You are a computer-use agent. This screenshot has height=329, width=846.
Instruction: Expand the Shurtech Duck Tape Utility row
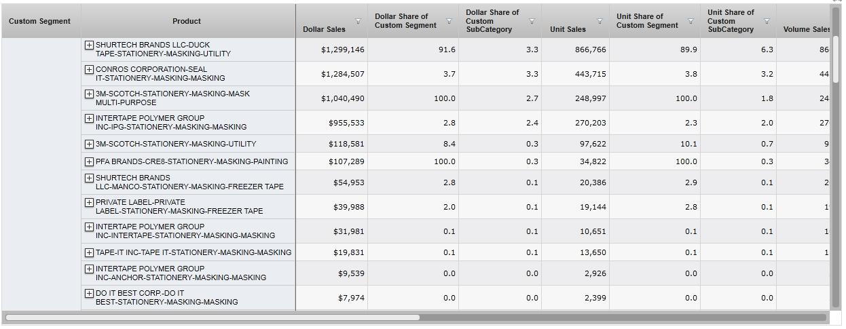[89, 45]
